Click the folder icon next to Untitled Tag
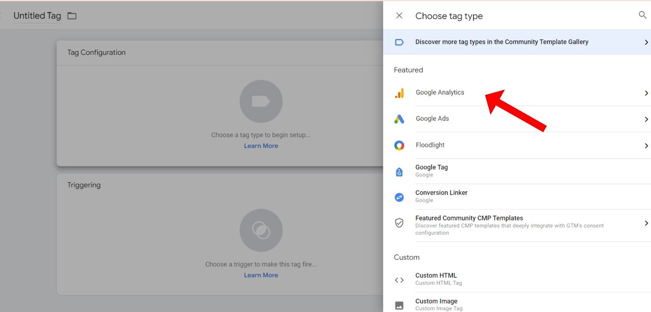This screenshot has height=312, width=651. click(x=72, y=16)
